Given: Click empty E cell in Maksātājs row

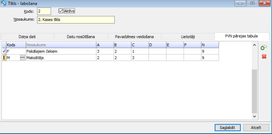Looking at the screenshot, I should pos(175,58).
